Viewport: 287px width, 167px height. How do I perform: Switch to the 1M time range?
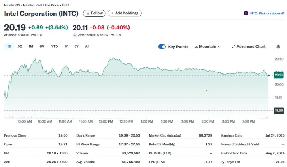(x=31, y=46)
